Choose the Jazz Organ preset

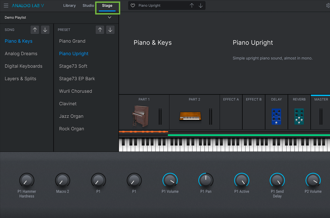click(x=71, y=116)
